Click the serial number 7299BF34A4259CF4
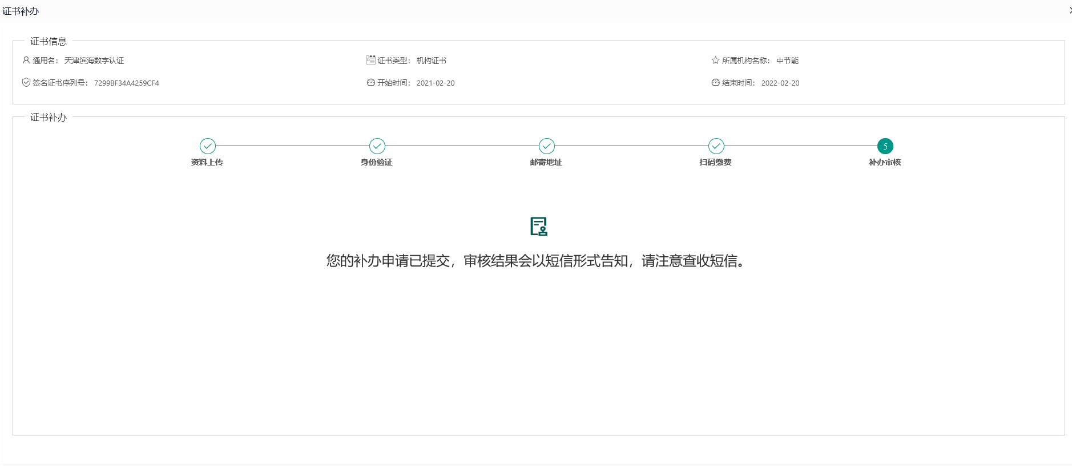Image resolution: width=1072 pixels, height=472 pixels. click(127, 83)
